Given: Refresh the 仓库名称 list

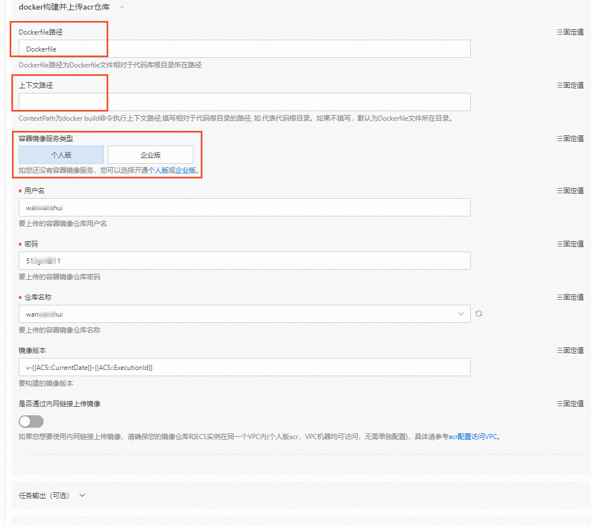Looking at the screenshot, I should (x=479, y=314).
